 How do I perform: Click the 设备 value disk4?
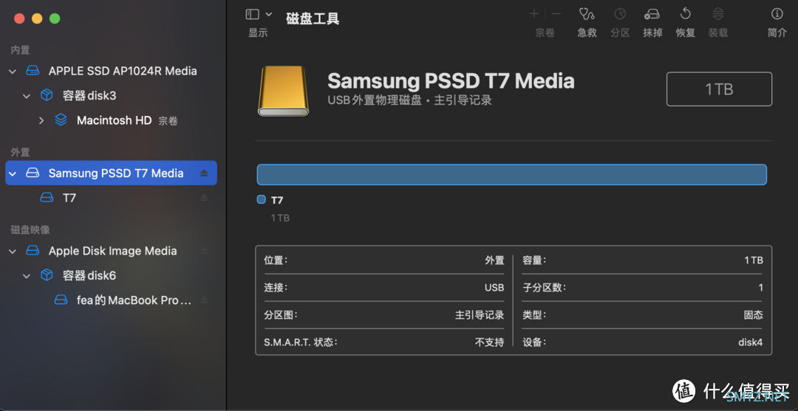(x=750, y=342)
